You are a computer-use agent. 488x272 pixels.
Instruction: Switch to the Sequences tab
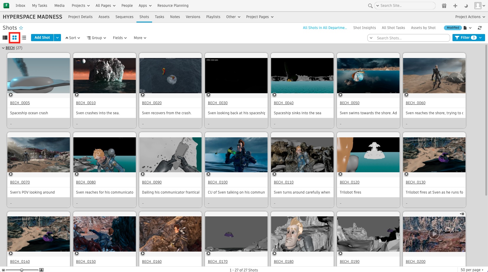pos(124,17)
